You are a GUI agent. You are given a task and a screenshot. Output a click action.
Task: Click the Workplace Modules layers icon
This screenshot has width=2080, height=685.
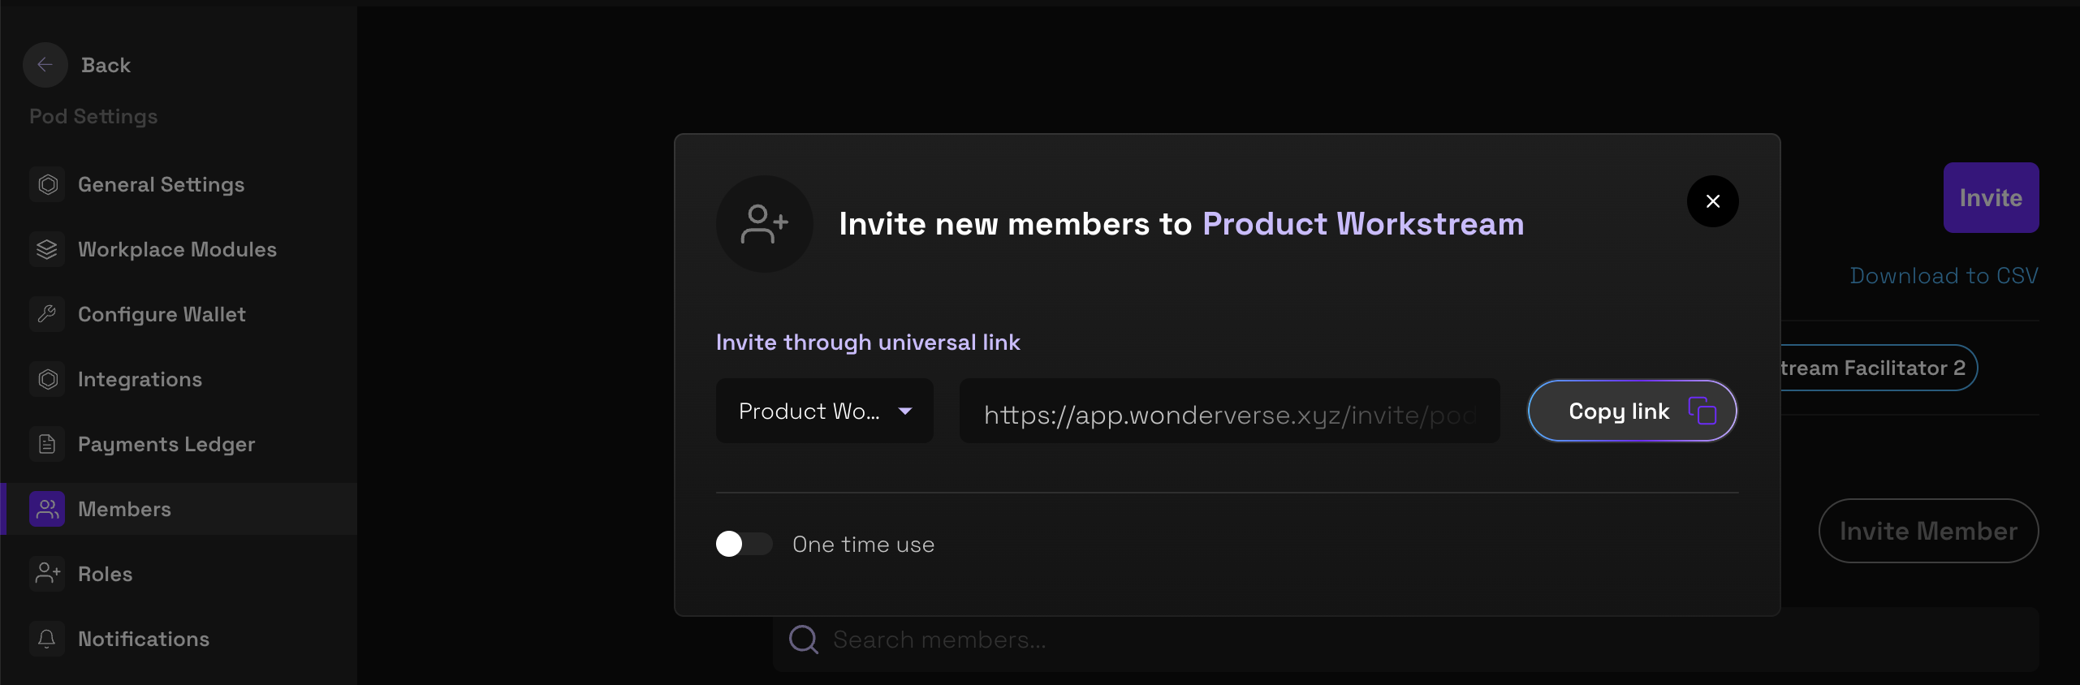[48, 250]
